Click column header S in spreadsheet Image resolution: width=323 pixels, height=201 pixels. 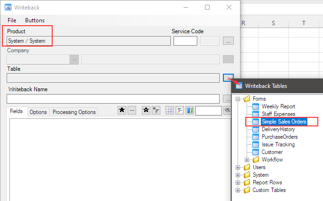click(x=273, y=23)
